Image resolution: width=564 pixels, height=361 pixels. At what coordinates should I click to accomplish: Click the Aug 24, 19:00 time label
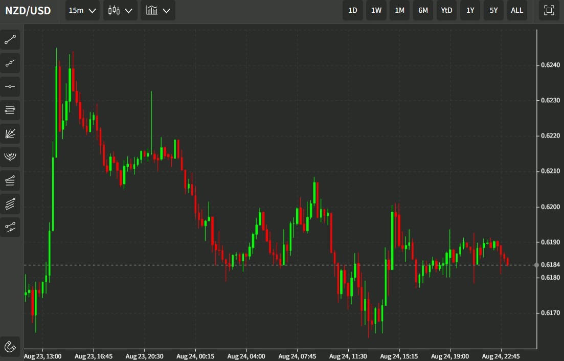pos(450,356)
